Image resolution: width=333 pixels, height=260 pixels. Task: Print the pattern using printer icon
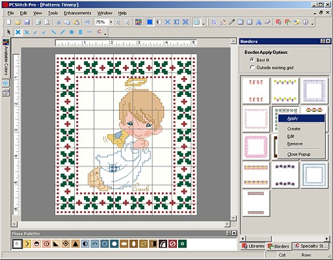click(38, 22)
